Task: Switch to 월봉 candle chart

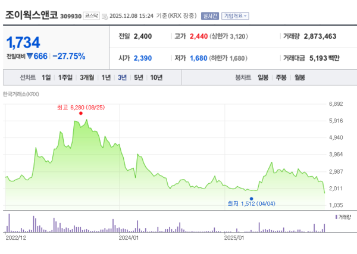Action: click(300, 77)
